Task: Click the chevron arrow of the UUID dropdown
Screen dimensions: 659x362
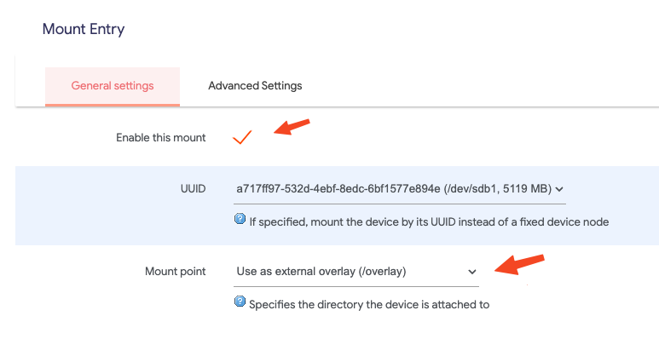Action: 560,189
